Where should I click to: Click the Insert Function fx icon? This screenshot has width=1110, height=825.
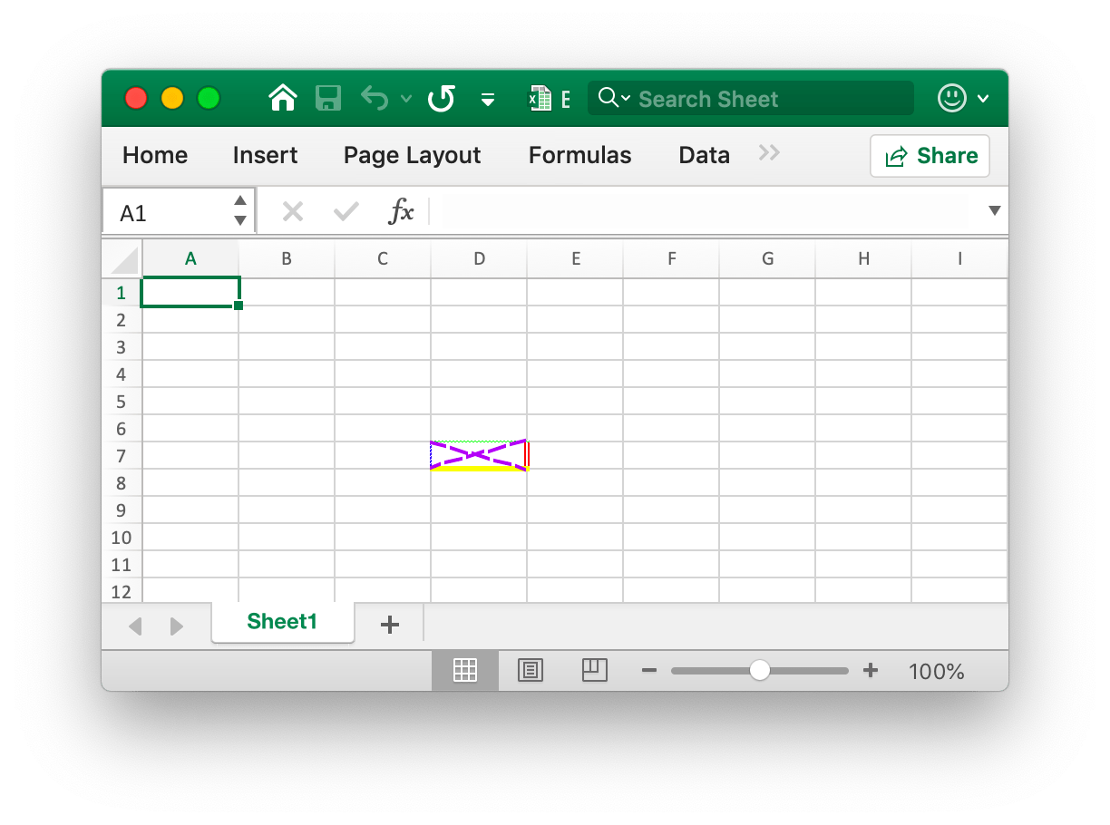(x=401, y=211)
